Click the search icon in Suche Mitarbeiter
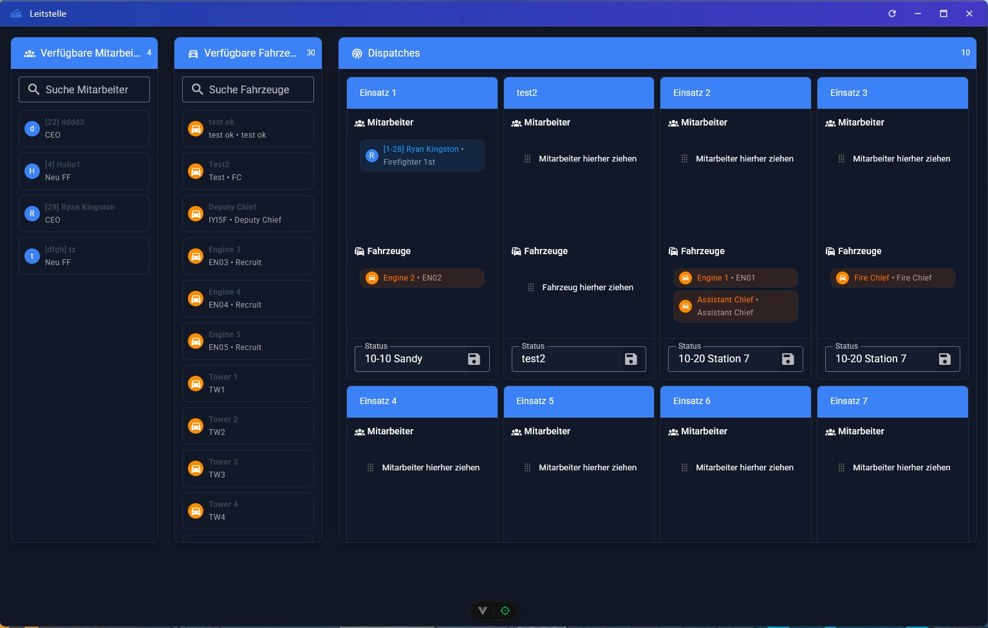 (x=34, y=89)
